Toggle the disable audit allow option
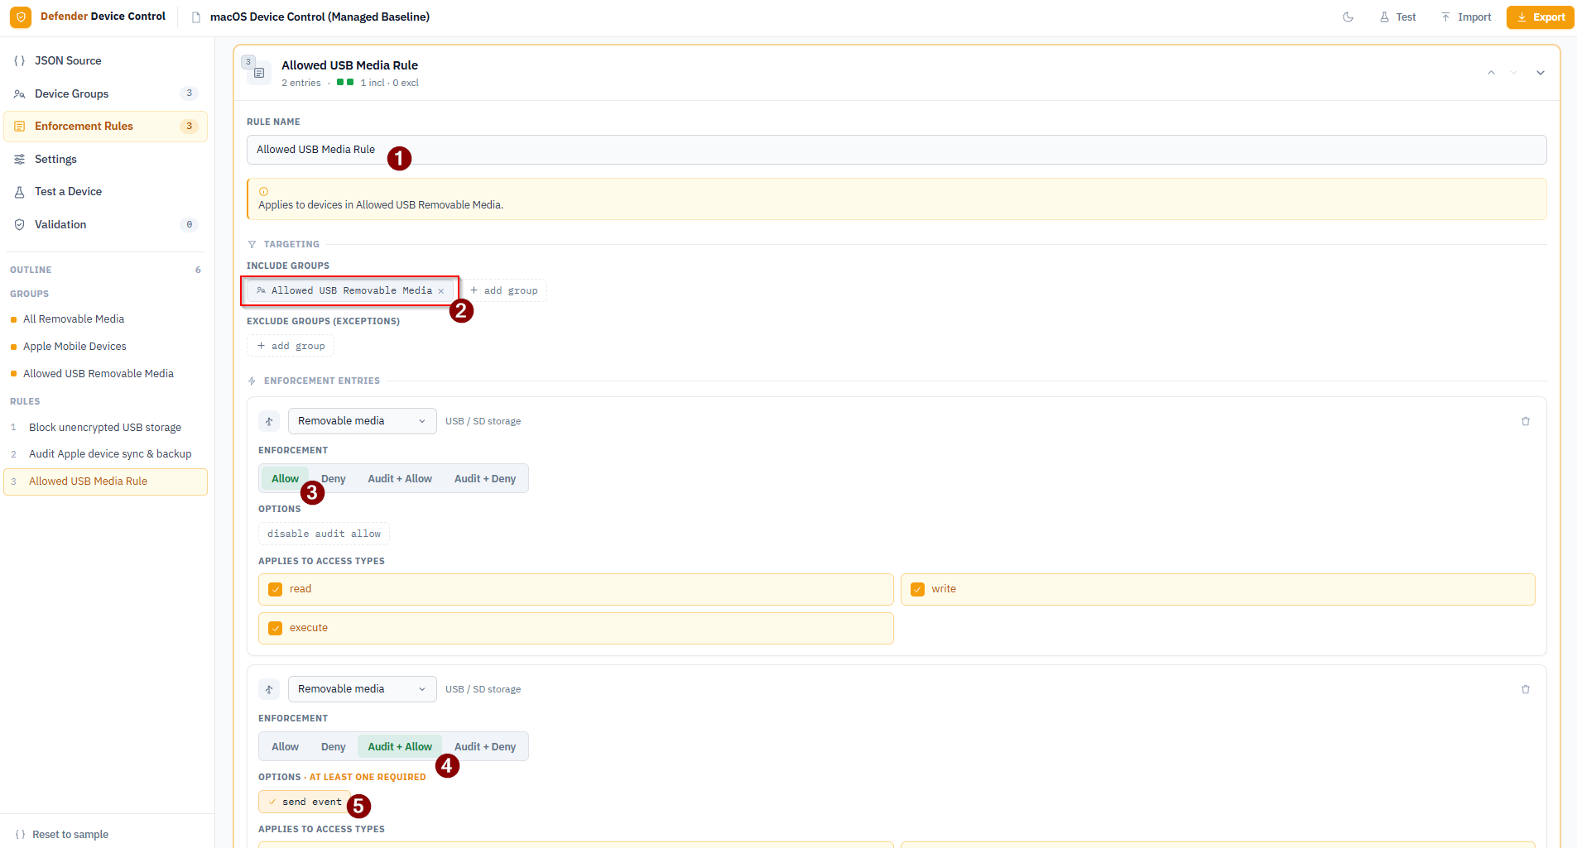This screenshot has width=1577, height=848. 324,534
